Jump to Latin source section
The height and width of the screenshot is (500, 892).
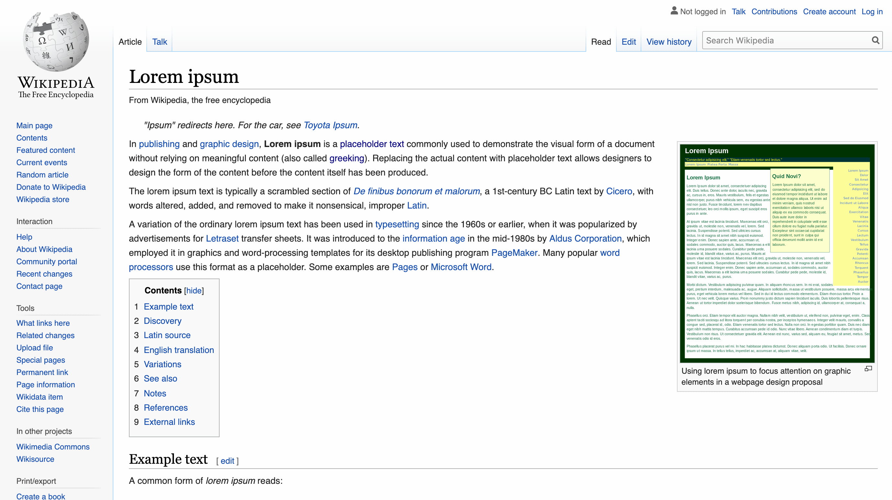[x=167, y=335]
